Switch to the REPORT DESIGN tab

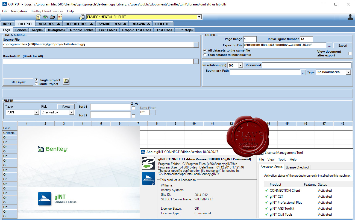[80, 24]
